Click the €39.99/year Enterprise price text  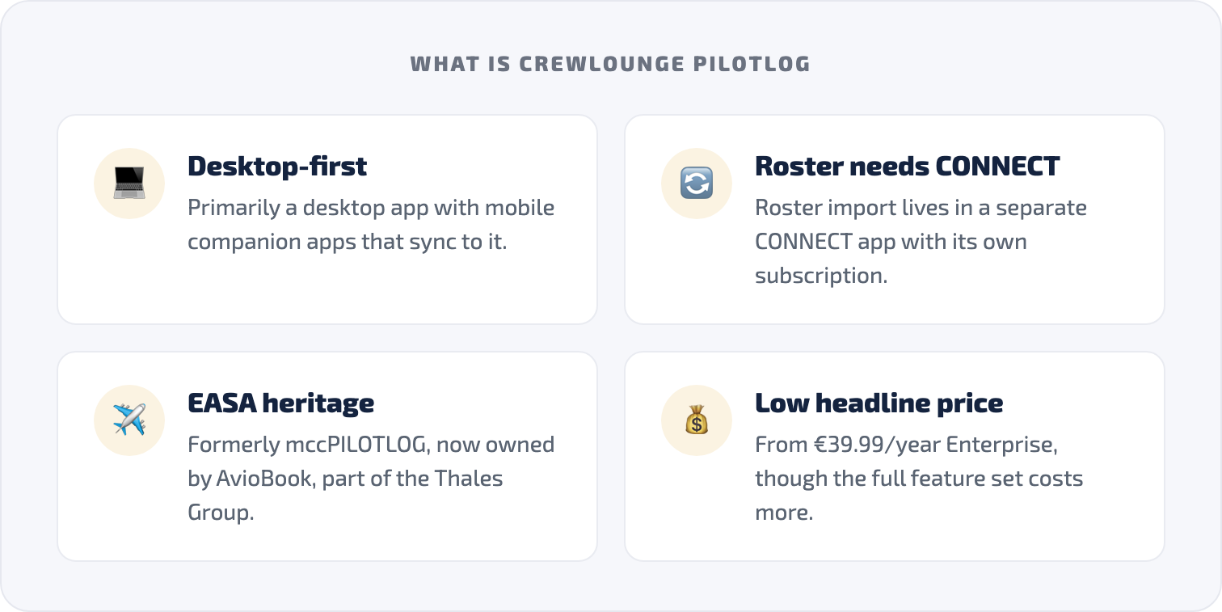coord(906,444)
